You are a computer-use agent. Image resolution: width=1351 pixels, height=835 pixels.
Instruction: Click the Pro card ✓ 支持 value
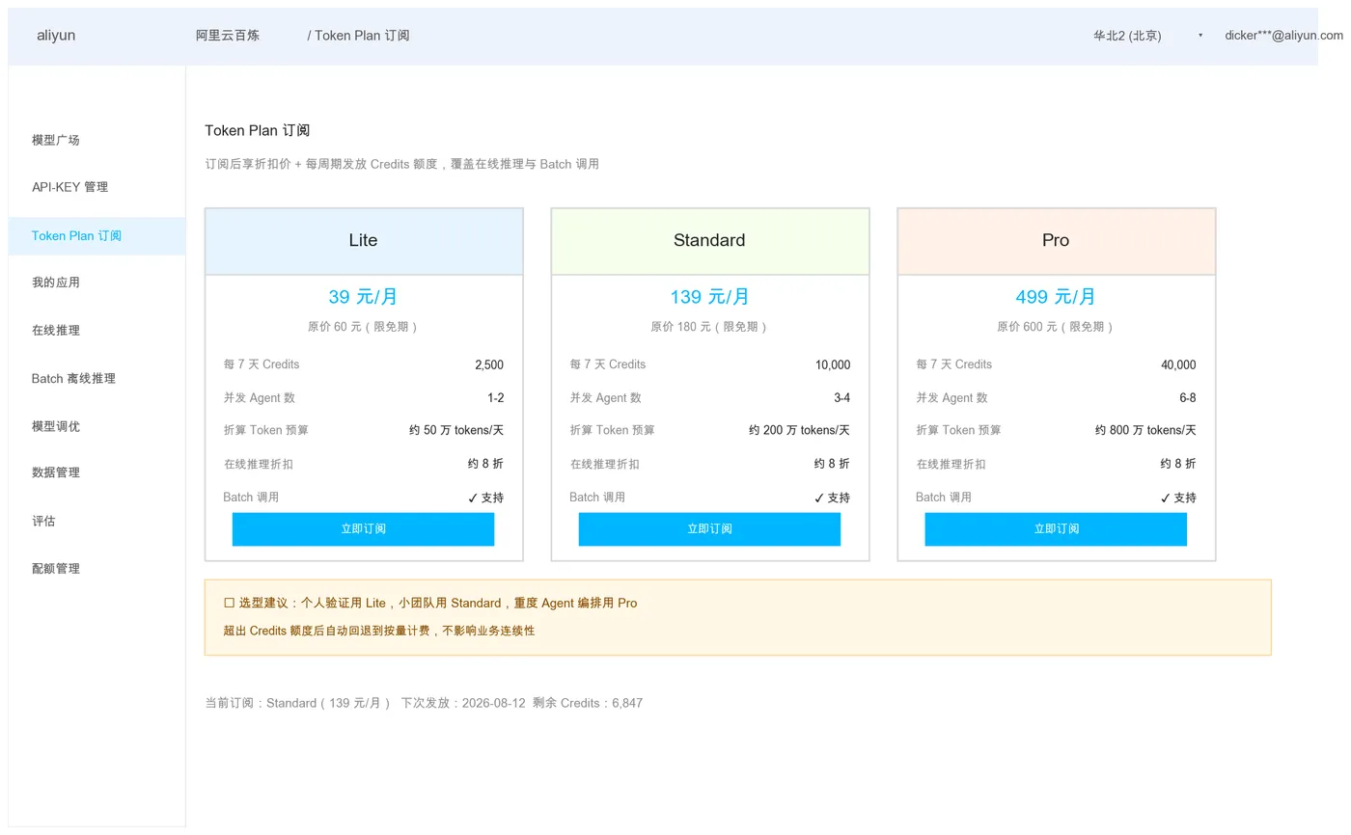tap(1178, 498)
